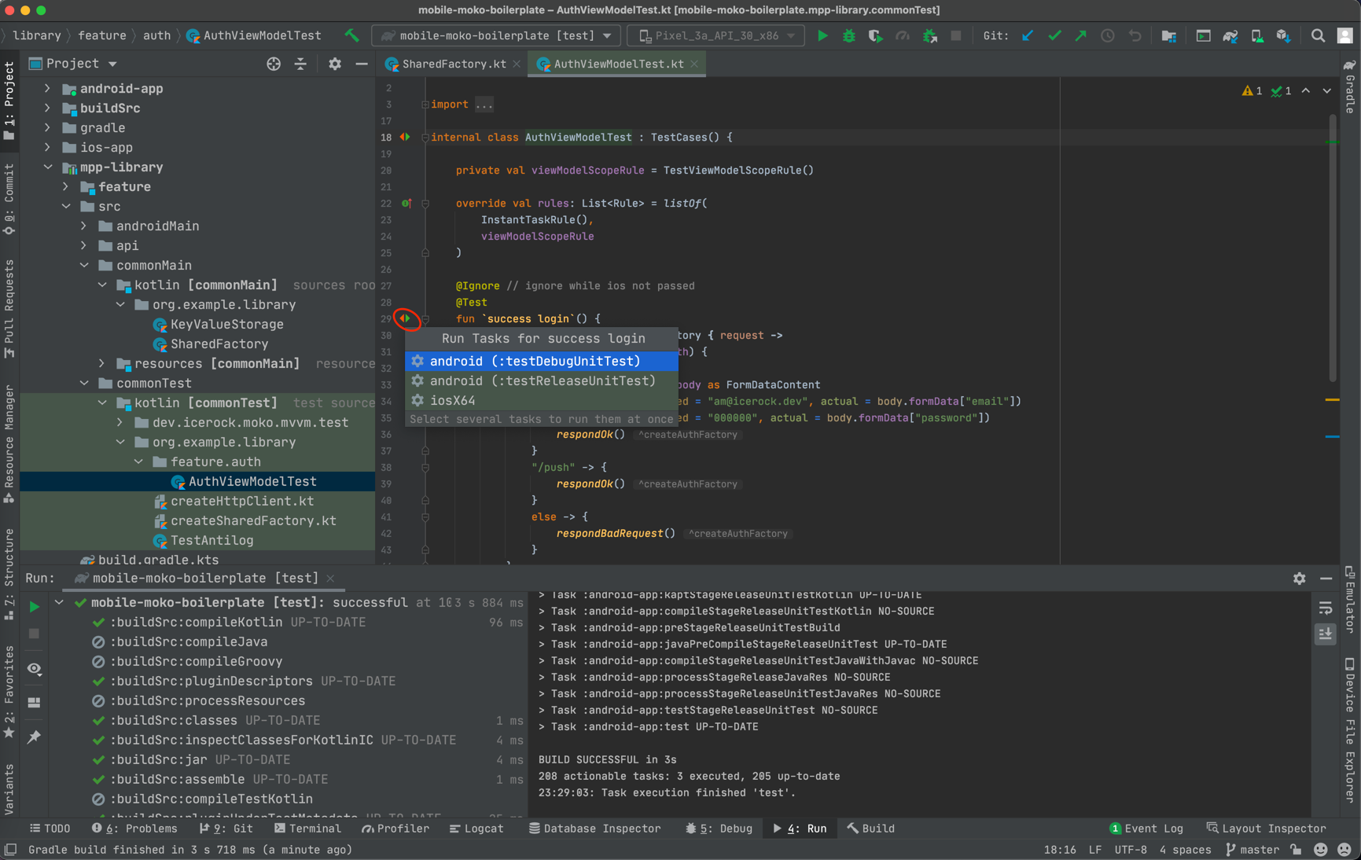This screenshot has width=1361, height=860.
Task: Select android (:testDebugUnitTest) task
Action: (542, 361)
